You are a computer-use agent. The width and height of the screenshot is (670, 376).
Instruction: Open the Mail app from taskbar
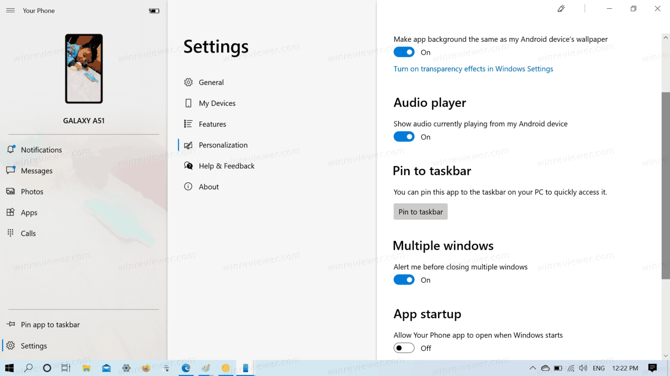click(106, 368)
